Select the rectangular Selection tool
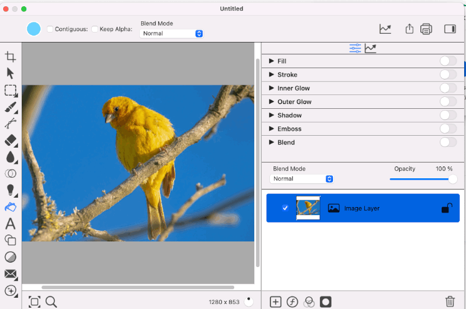Image resolution: width=466 pixels, height=309 pixels. pos(11,91)
